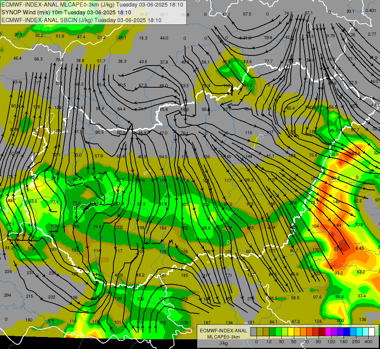Click the magenta legend color swatch

tap(328, 332)
